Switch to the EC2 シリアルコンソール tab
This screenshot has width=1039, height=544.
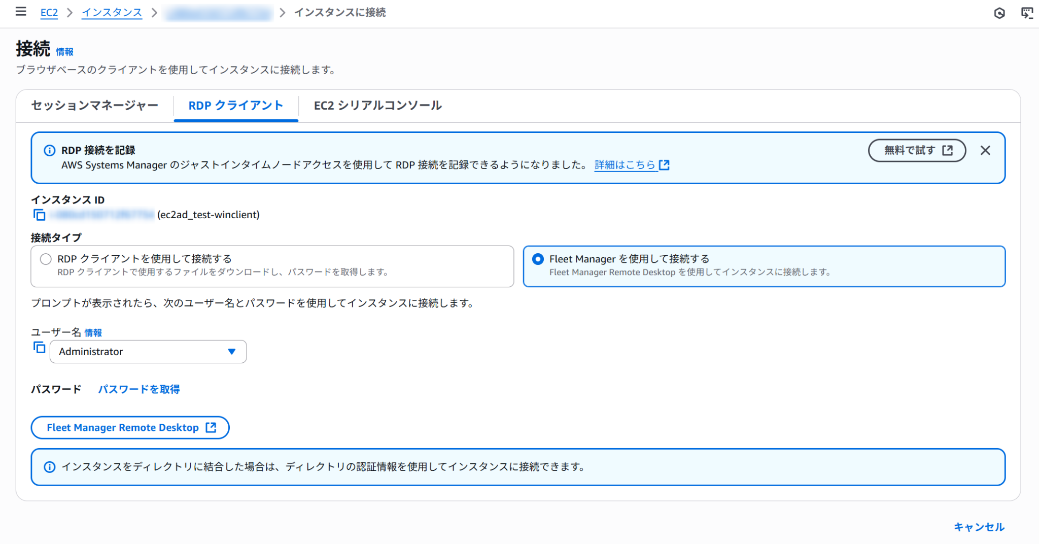tap(377, 106)
